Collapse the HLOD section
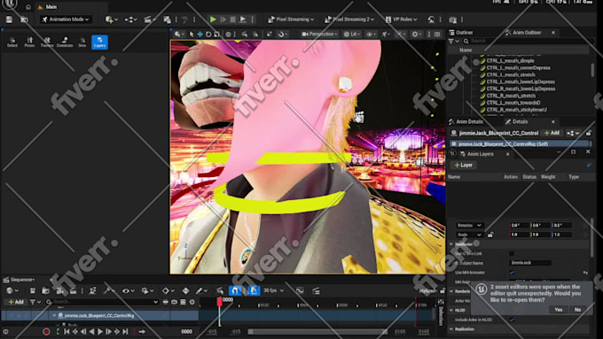603x339 pixels. click(x=451, y=310)
